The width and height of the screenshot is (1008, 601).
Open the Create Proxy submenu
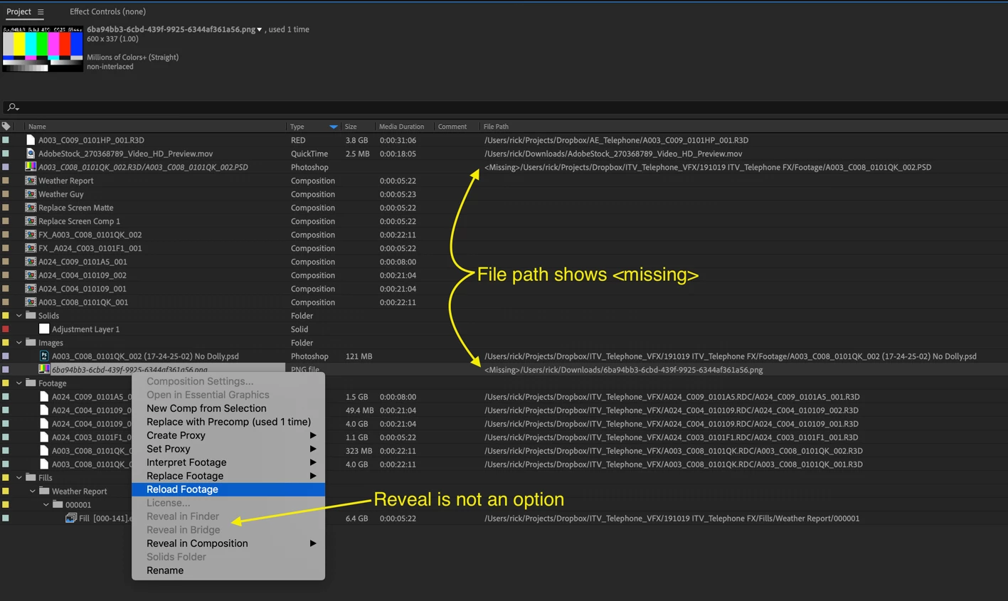pos(228,435)
